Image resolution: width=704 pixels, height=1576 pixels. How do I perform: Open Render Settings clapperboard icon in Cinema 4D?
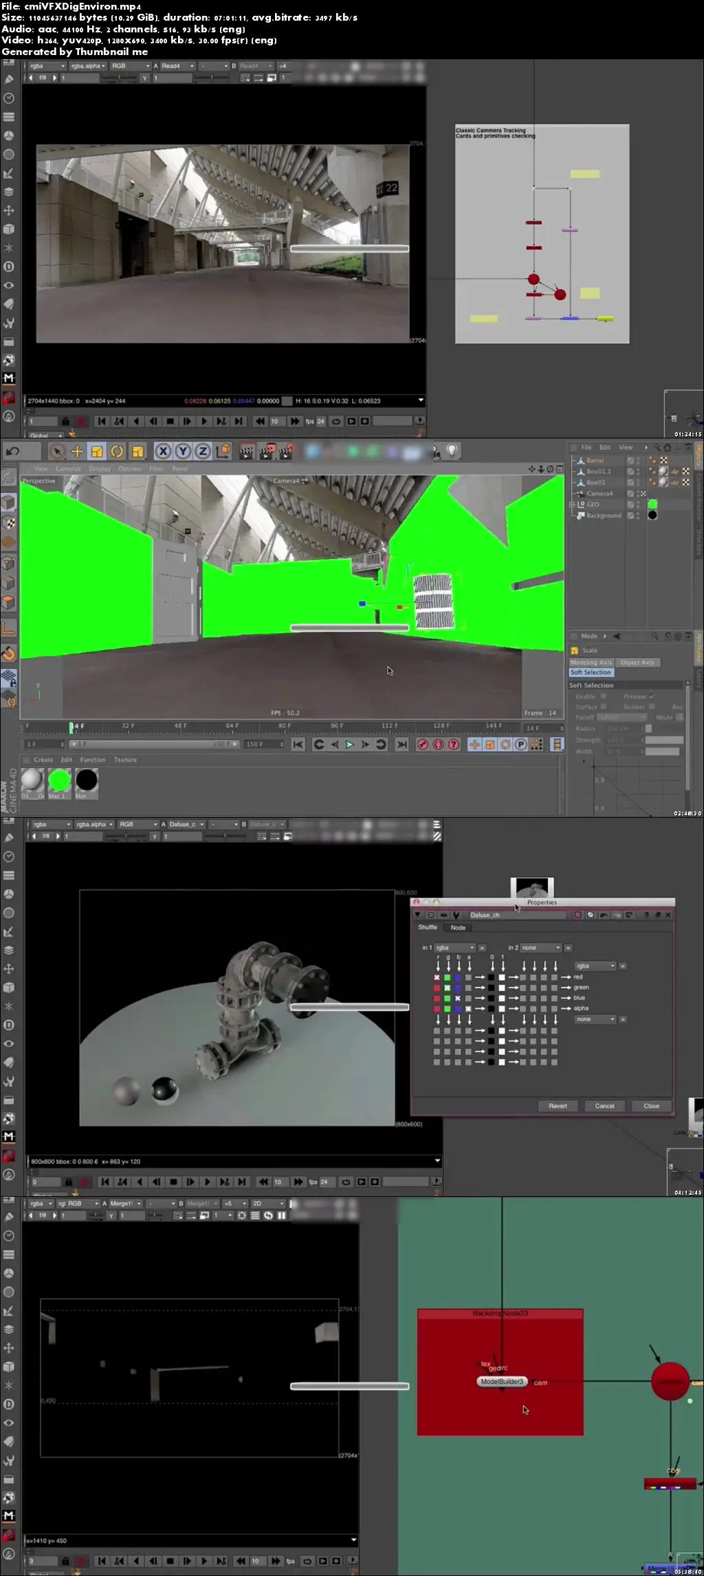pyautogui.click(x=285, y=451)
